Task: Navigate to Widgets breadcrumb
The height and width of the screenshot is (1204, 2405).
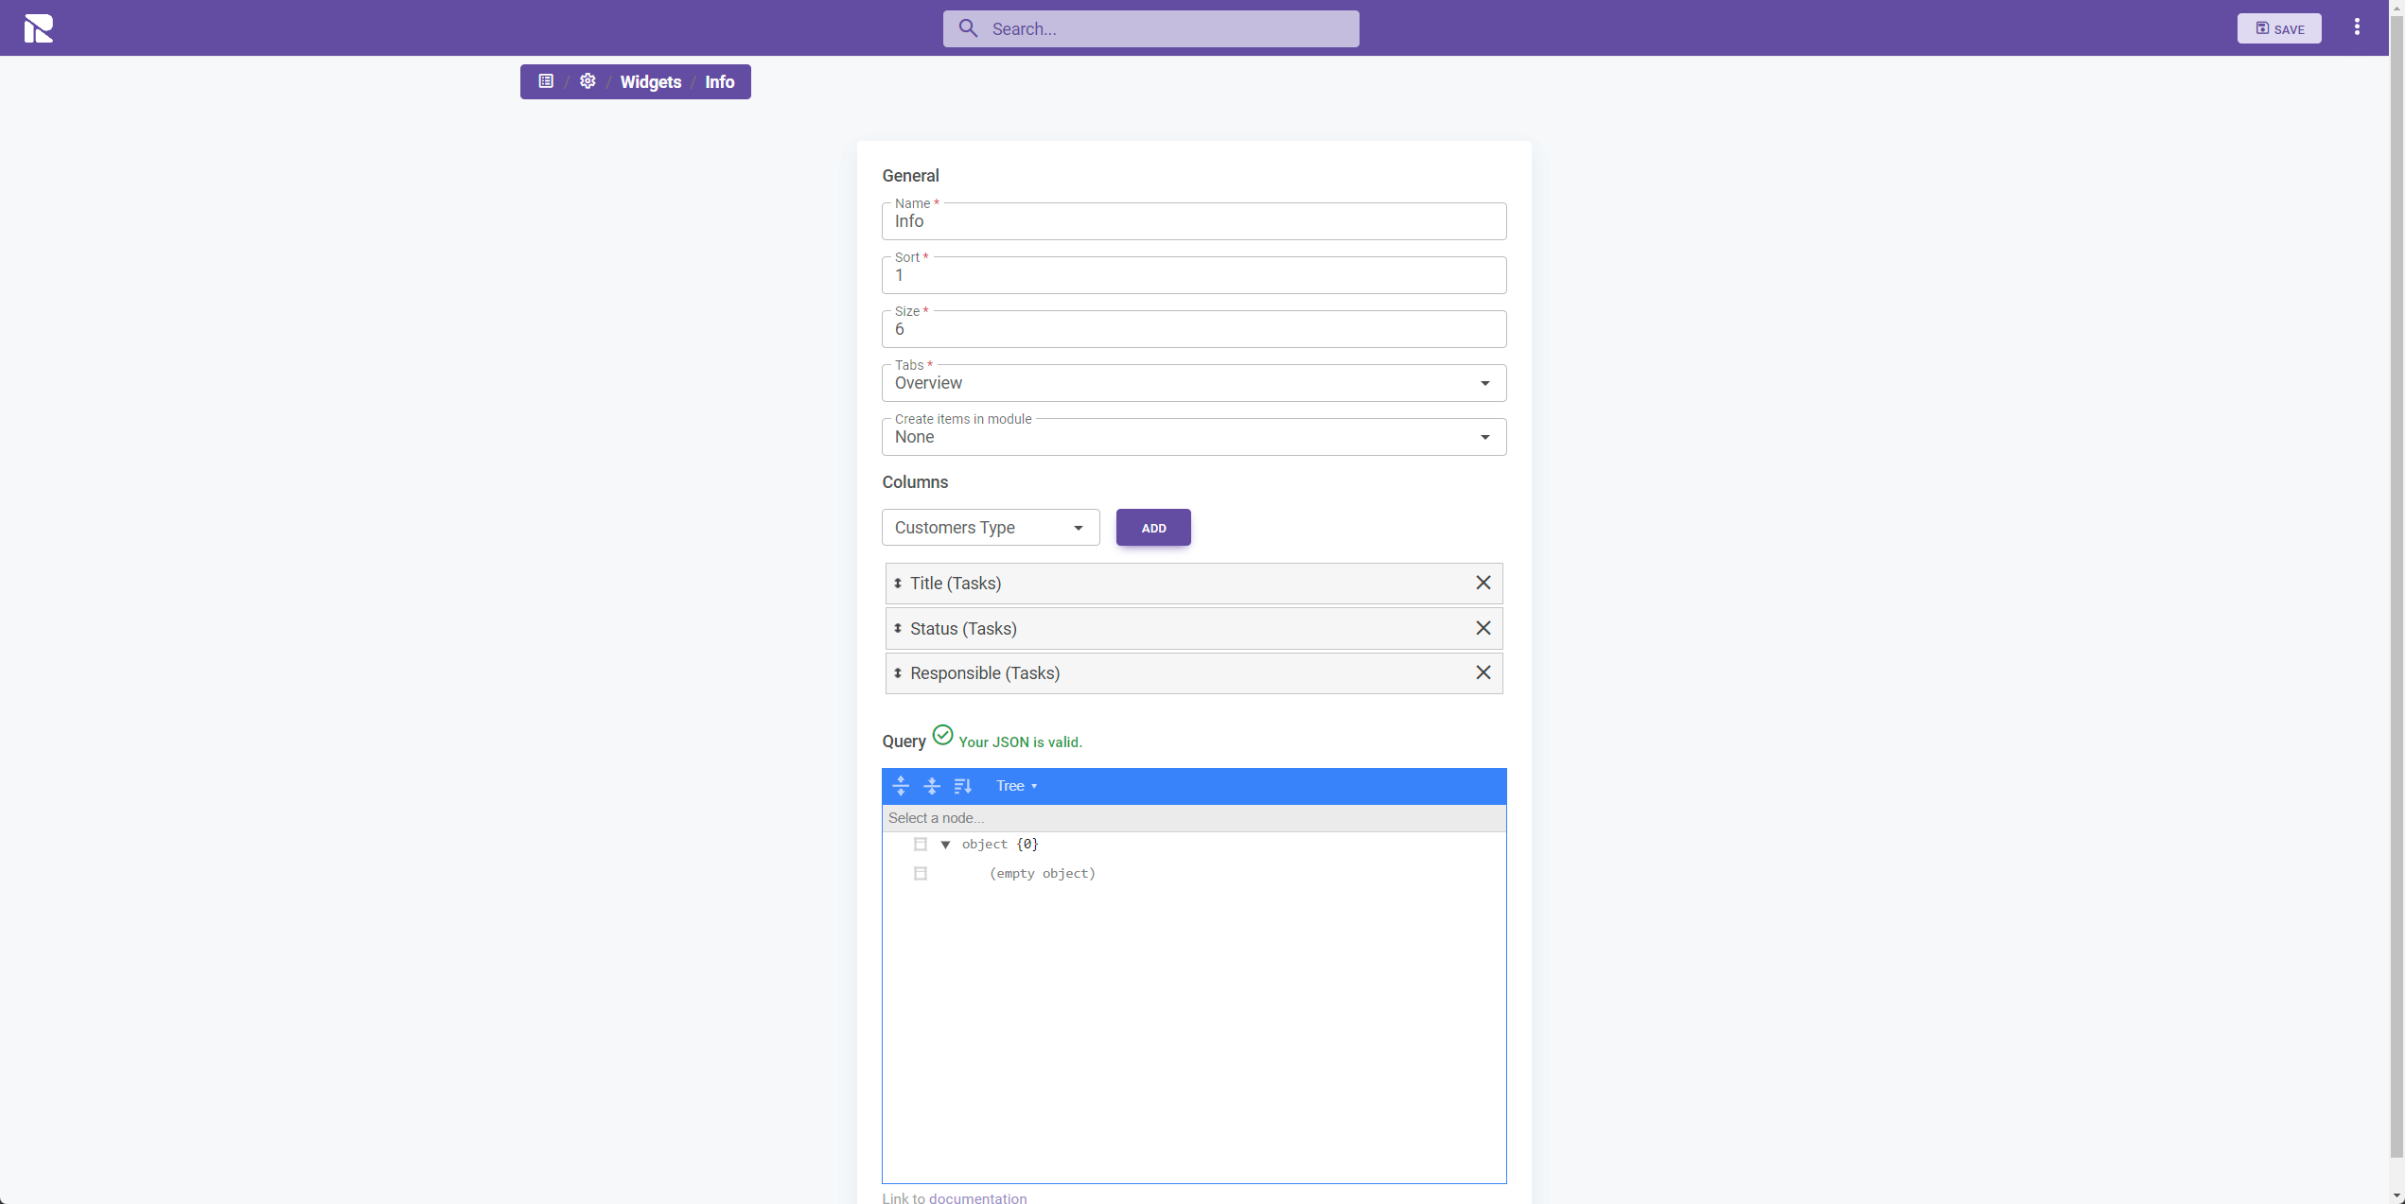Action: [651, 82]
